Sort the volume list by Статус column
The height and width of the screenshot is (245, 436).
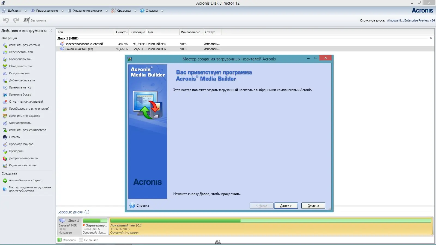click(213, 32)
